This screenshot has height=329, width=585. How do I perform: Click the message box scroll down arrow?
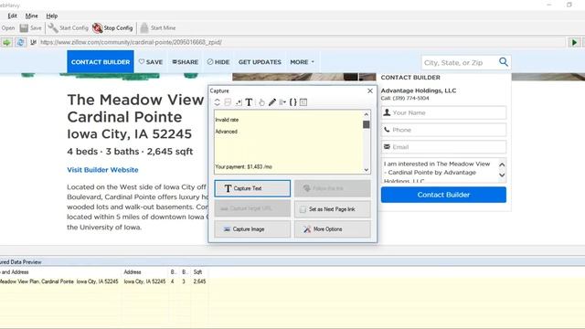tap(502, 175)
